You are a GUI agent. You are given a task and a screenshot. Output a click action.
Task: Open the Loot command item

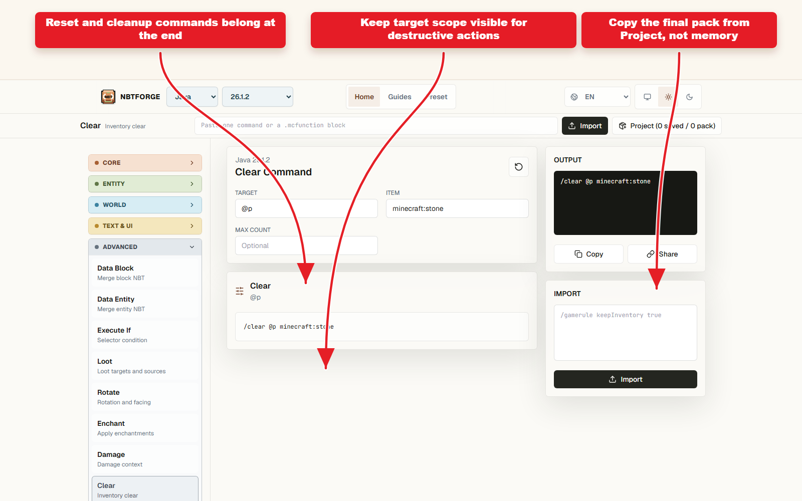(145, 366)
